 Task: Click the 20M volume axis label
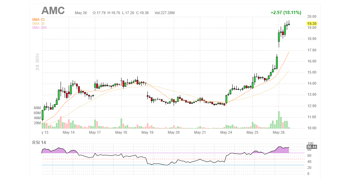tap(37, 123)
